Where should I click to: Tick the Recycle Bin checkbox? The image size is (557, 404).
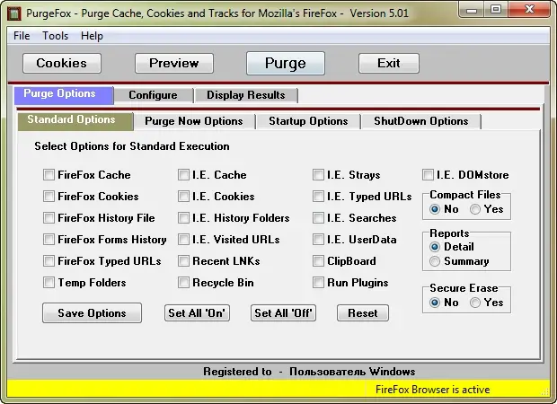click(183, 283)
